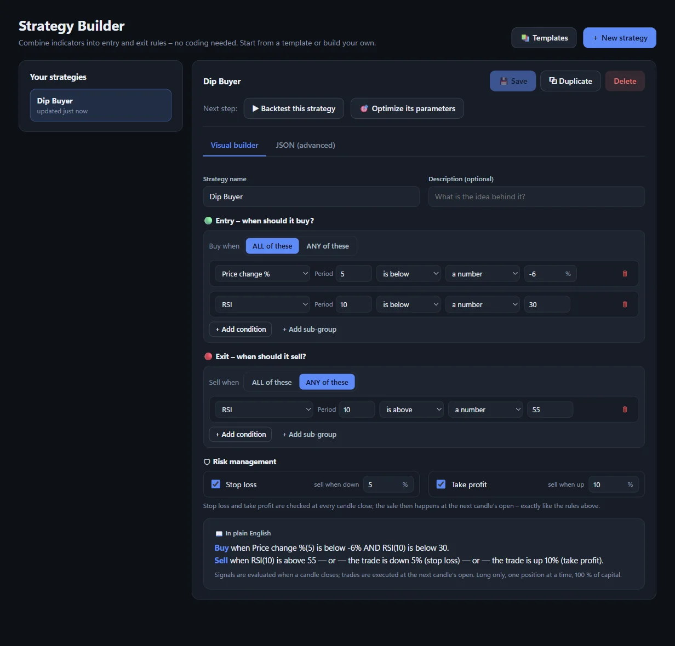
Task: Open entry RSI indicator dropdown
Action: click(262, 304)
